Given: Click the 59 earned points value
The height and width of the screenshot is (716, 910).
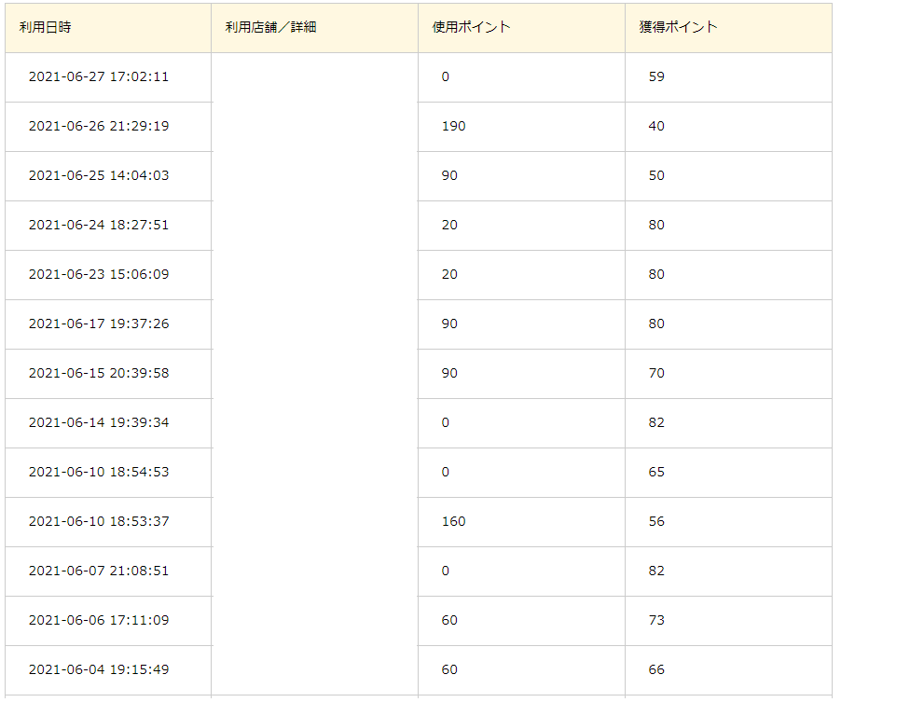Looking at the screenshot, I should [656, 76].
